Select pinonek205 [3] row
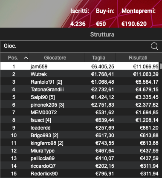The image size is (162, 178). coord(80,105)
